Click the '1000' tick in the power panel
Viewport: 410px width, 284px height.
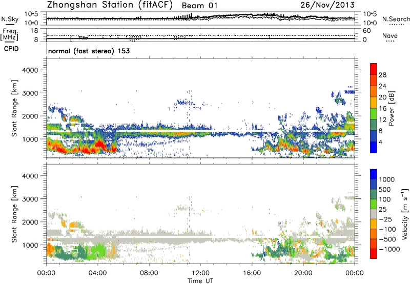[30, 139]
